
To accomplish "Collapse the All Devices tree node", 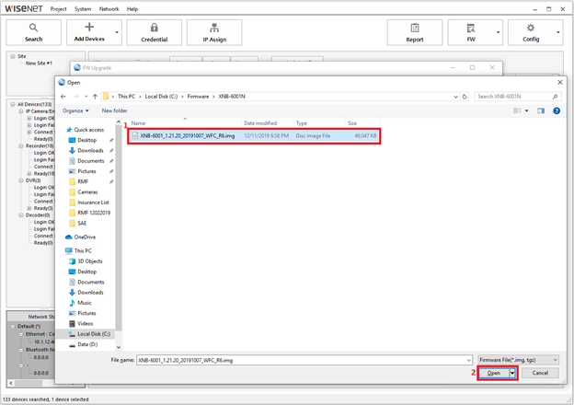I will (x=13, y=104).
